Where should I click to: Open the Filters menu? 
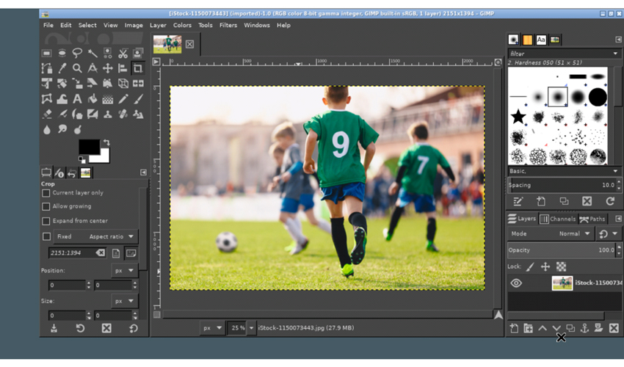pos(228,25)
